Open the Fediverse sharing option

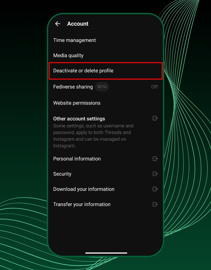[x=73, y=87]
